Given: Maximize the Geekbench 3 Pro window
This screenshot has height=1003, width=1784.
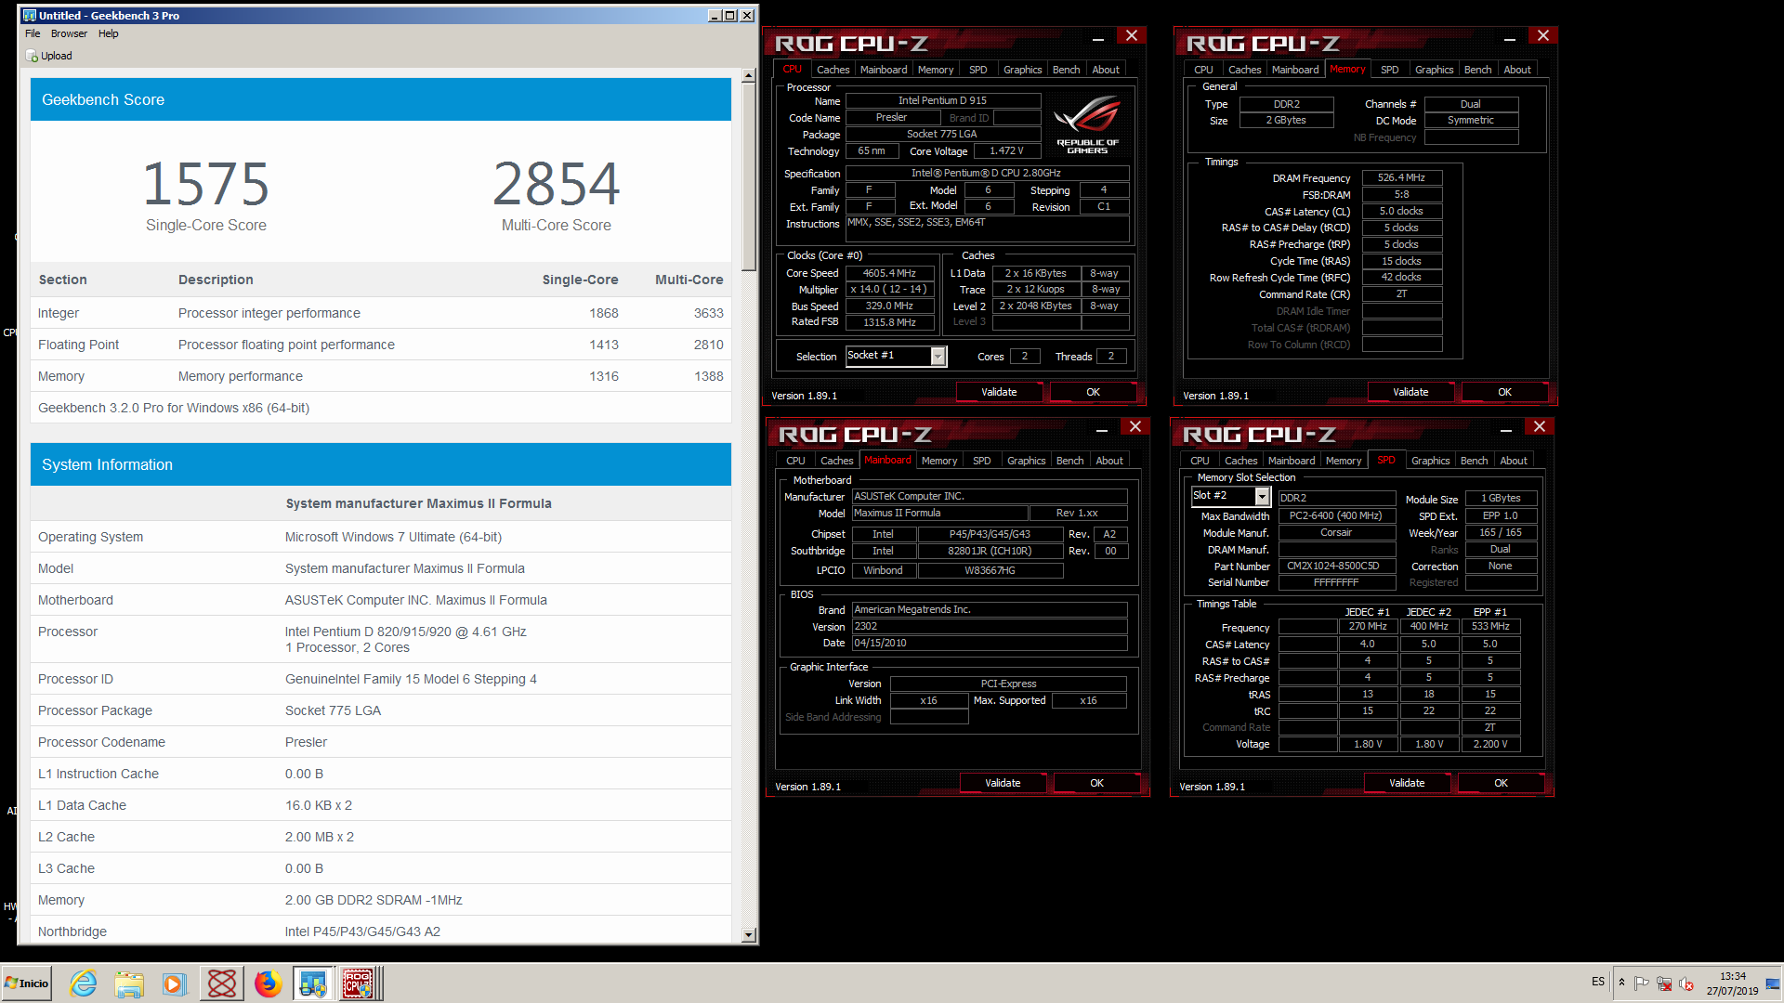Looking at the screenshot, I should coord(729,15).
